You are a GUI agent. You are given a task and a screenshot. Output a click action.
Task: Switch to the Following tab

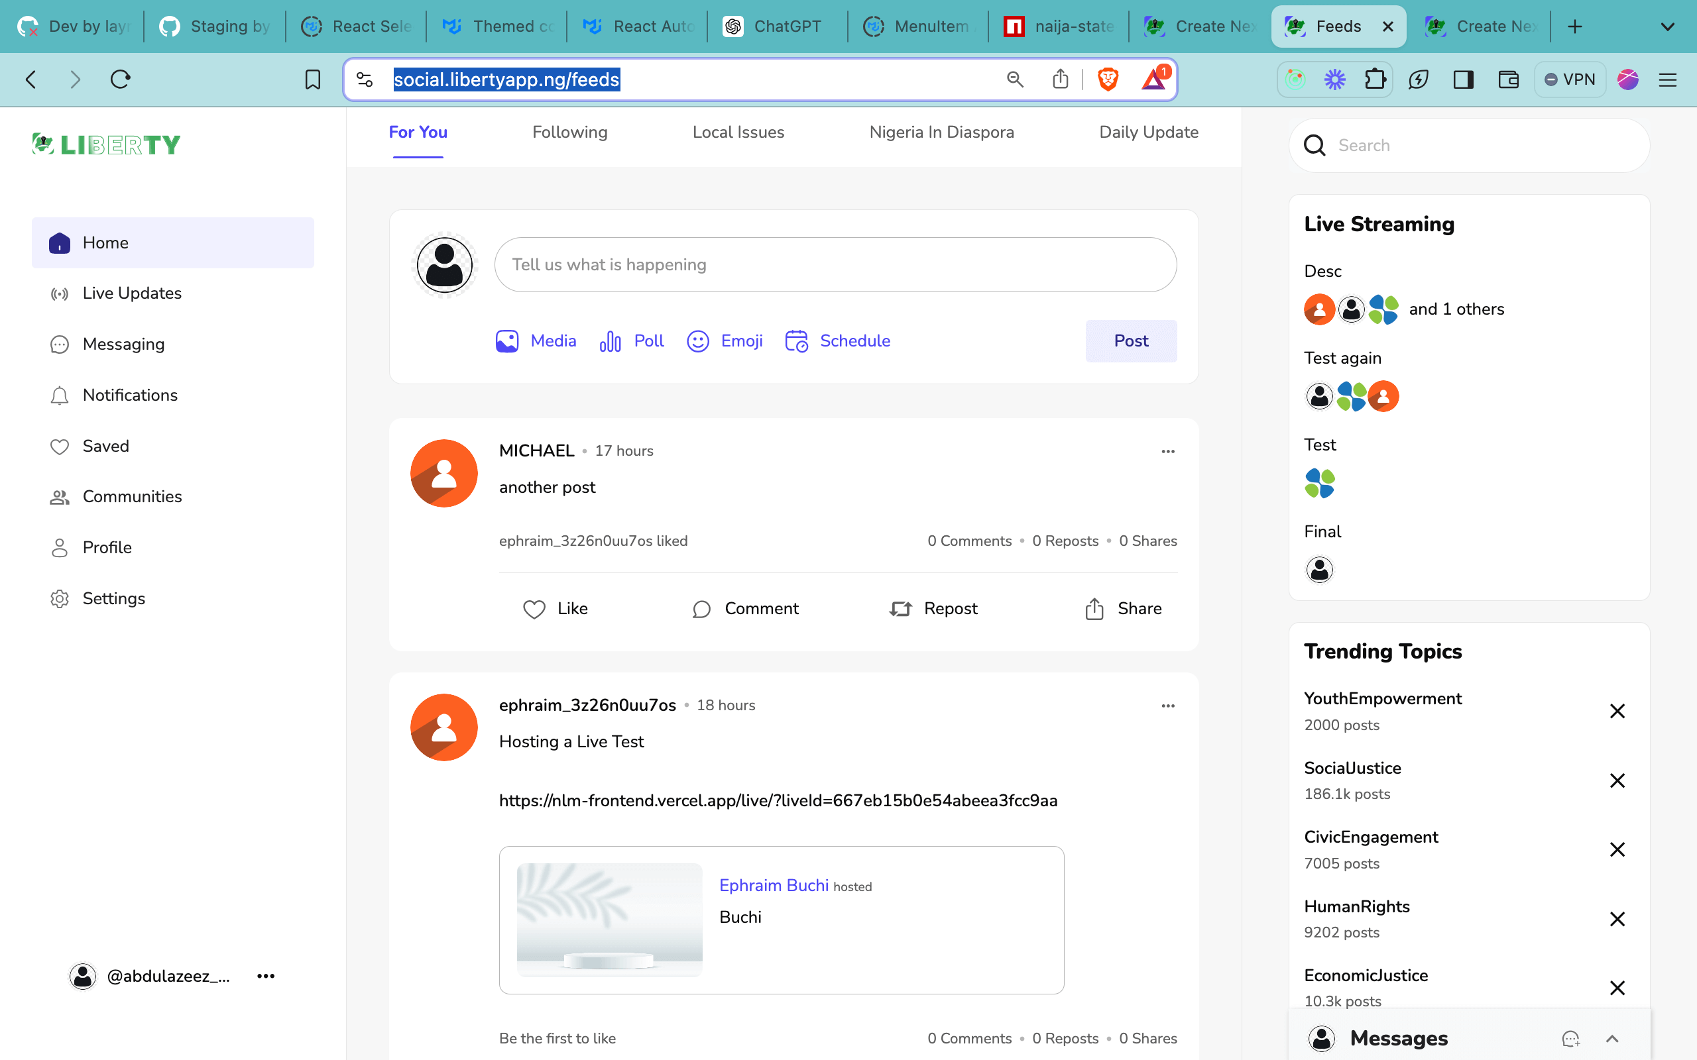(x=569, y=132)
